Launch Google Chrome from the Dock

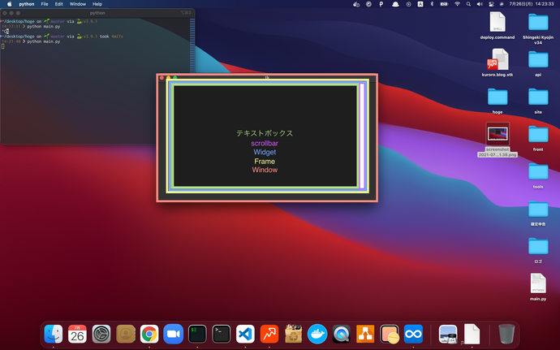(x=149, y=334)
